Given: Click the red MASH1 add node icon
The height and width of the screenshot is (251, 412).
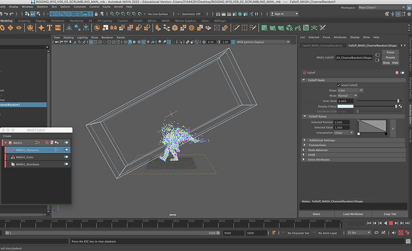Looking at the screenshot, I should [47, 142].
